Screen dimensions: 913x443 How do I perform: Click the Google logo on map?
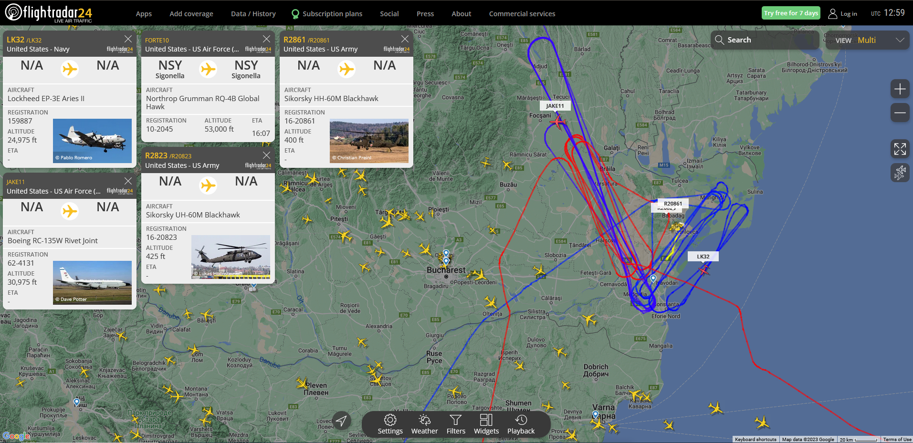tap(17, 436)
